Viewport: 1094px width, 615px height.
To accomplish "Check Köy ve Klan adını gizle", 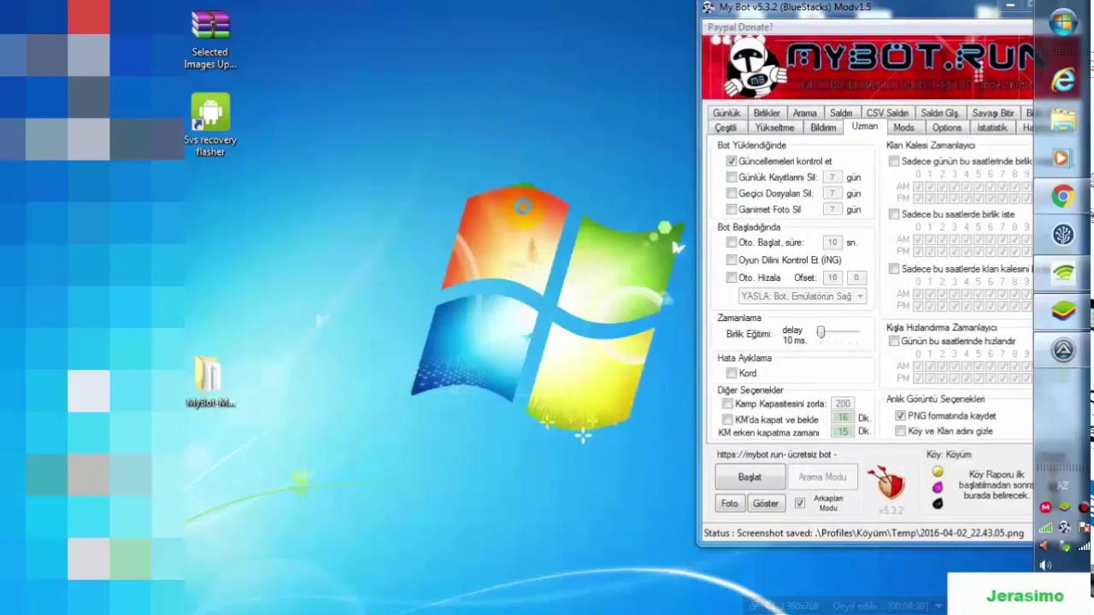I will click(900, 431).
